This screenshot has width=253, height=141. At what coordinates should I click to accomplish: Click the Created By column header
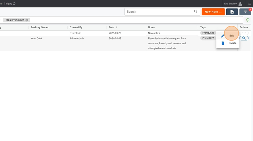point(76,28)
